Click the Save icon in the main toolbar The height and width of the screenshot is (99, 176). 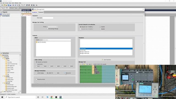pyautogui.click(x=8, y=5)
